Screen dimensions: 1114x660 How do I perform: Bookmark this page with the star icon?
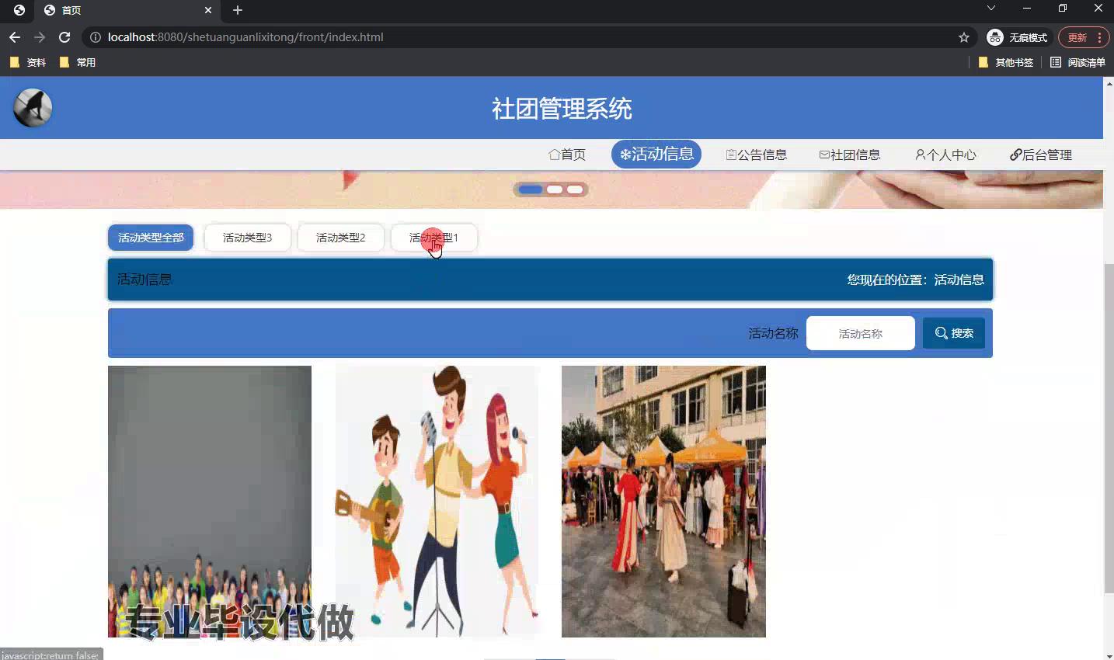coord(964,37)
